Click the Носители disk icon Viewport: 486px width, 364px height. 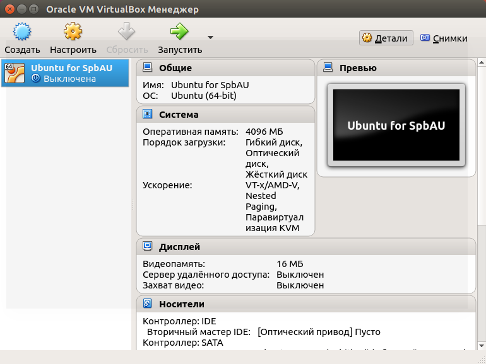click(148, 304)
